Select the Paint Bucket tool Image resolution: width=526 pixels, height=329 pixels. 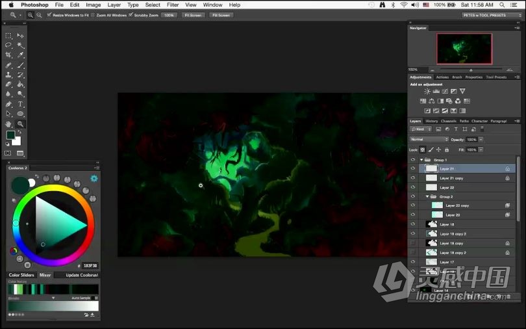21,85
